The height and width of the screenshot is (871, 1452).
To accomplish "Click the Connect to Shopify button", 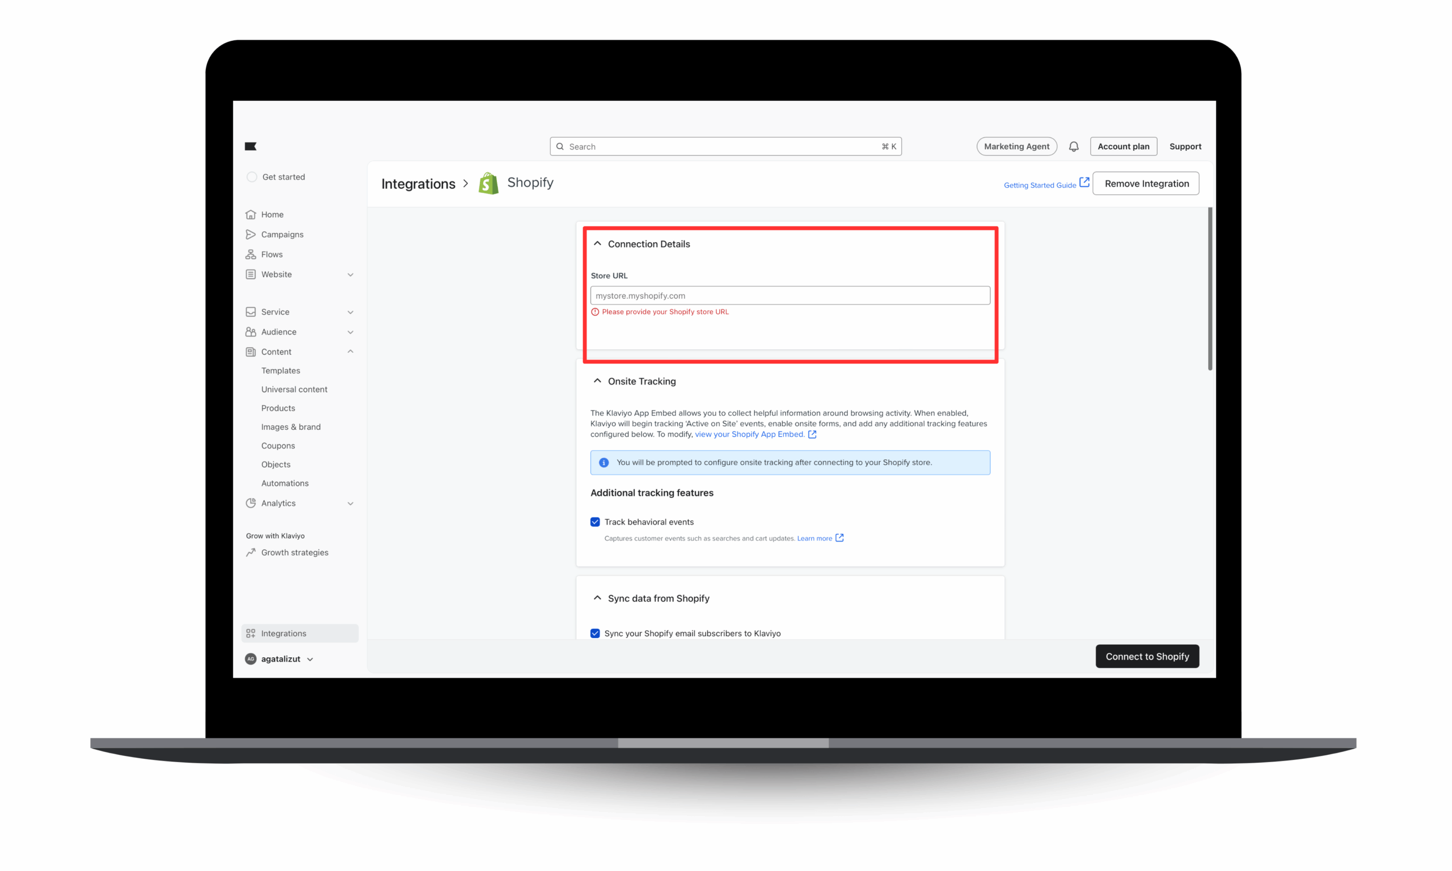I will click(x=1147, y=656).
